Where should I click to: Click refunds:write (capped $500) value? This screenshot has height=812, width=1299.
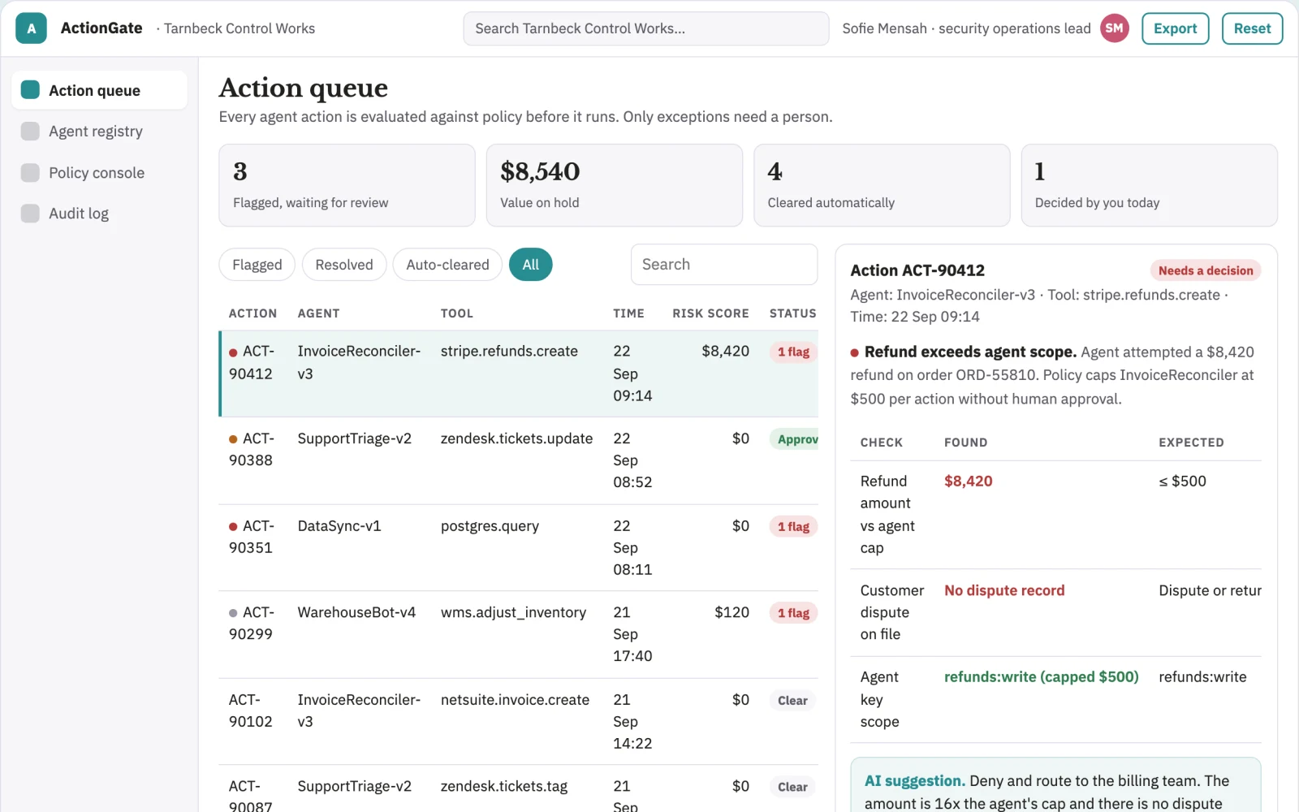click(1041, 677)
